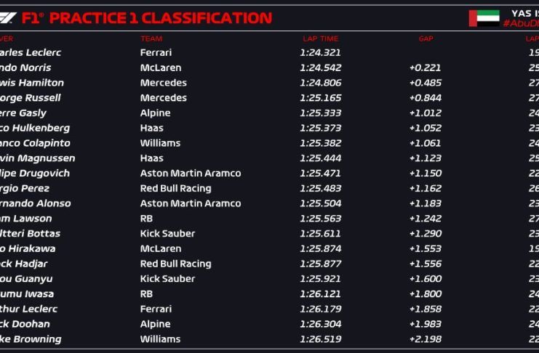Select the TEAM column header

point(151,38)
